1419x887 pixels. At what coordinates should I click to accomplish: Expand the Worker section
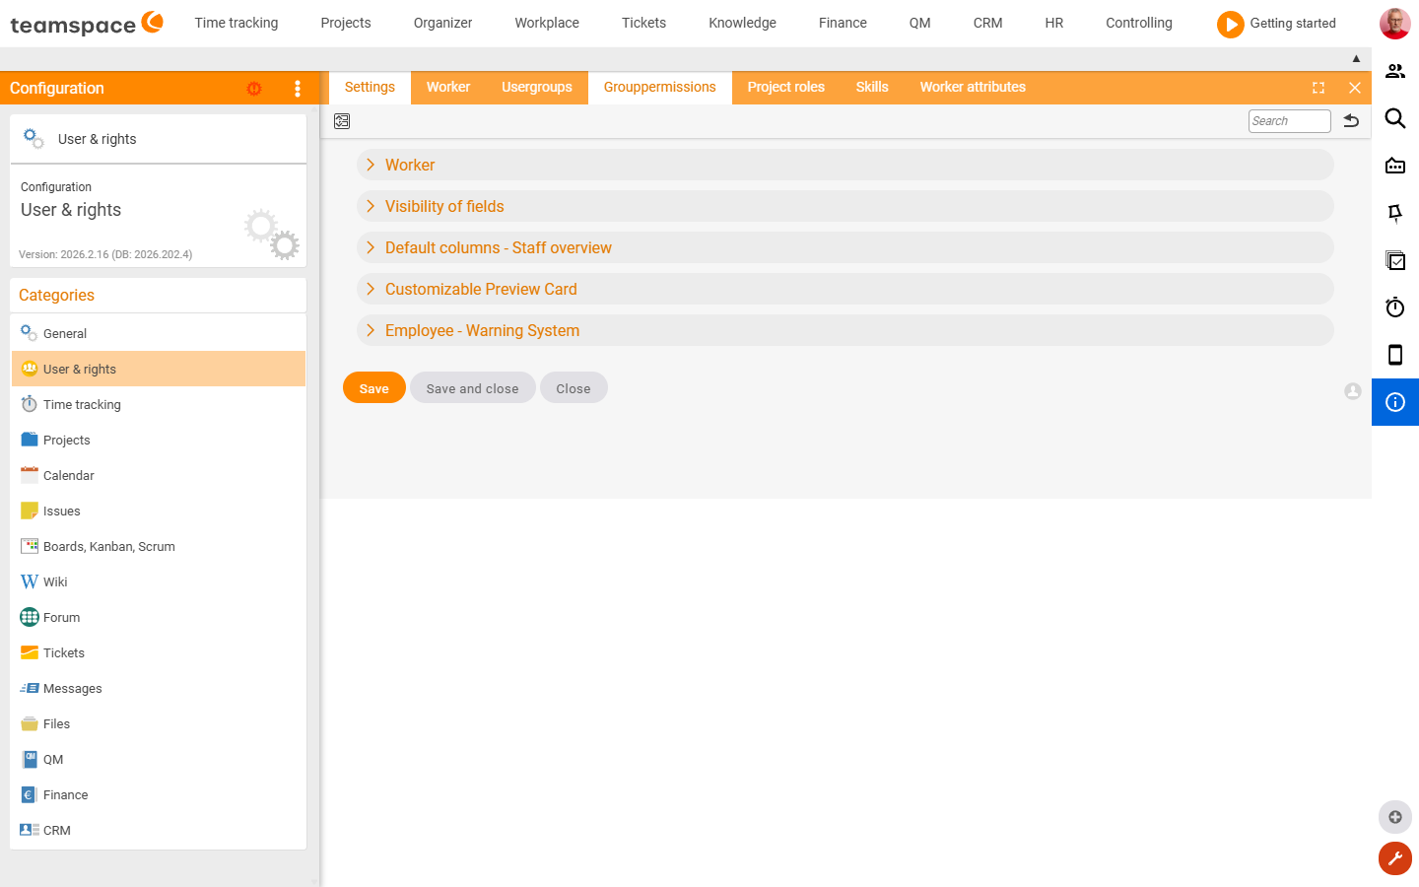click(x=845, y=165)
